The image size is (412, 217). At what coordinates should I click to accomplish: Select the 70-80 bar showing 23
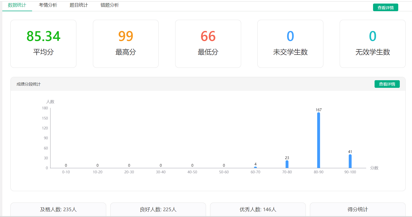tap(287, 164)
